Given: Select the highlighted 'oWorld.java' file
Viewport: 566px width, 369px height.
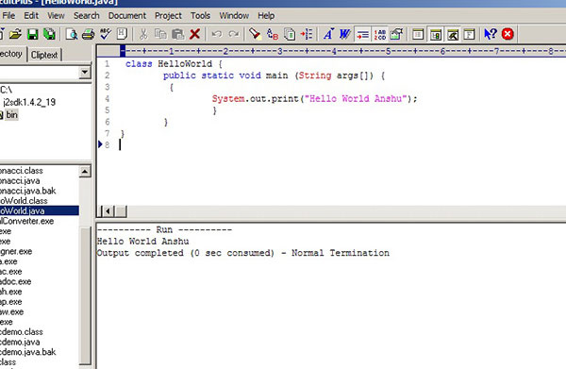Looking at the screenshot, I should [x=40, y=210].
